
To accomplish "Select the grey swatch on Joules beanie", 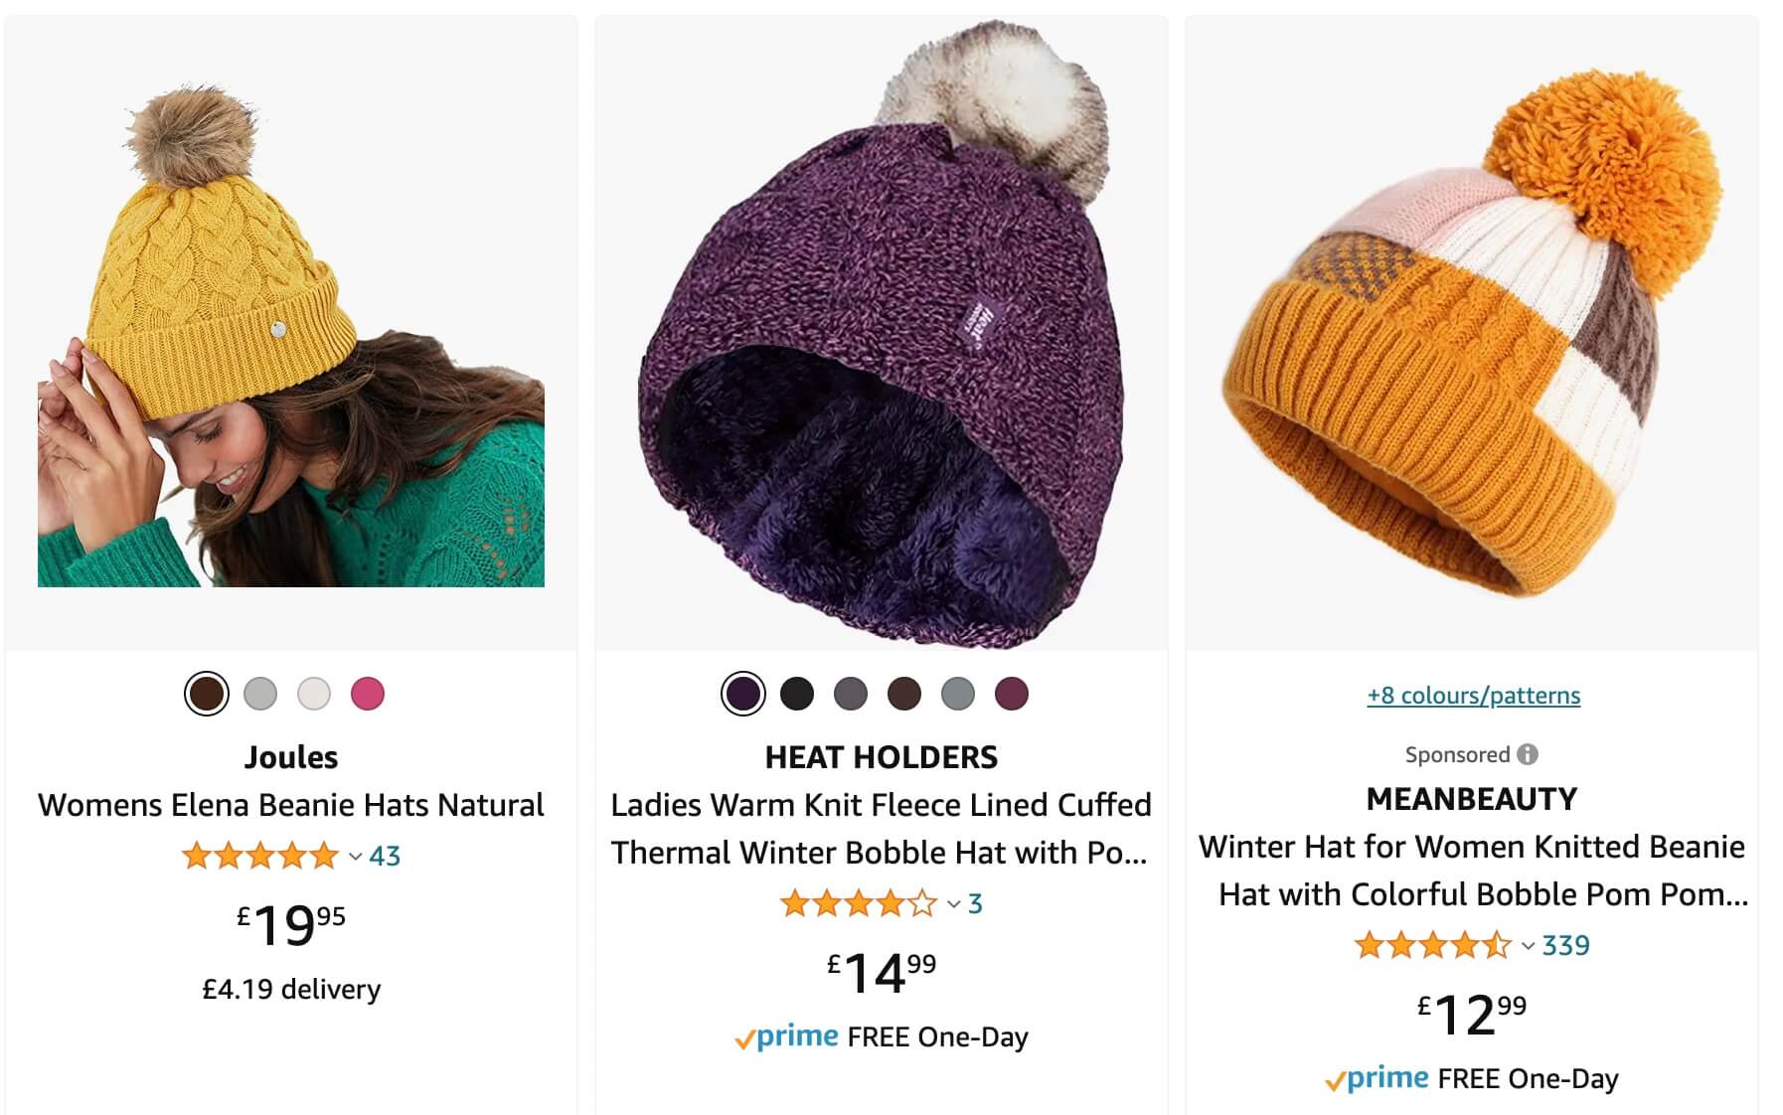I will coord(260,694).
